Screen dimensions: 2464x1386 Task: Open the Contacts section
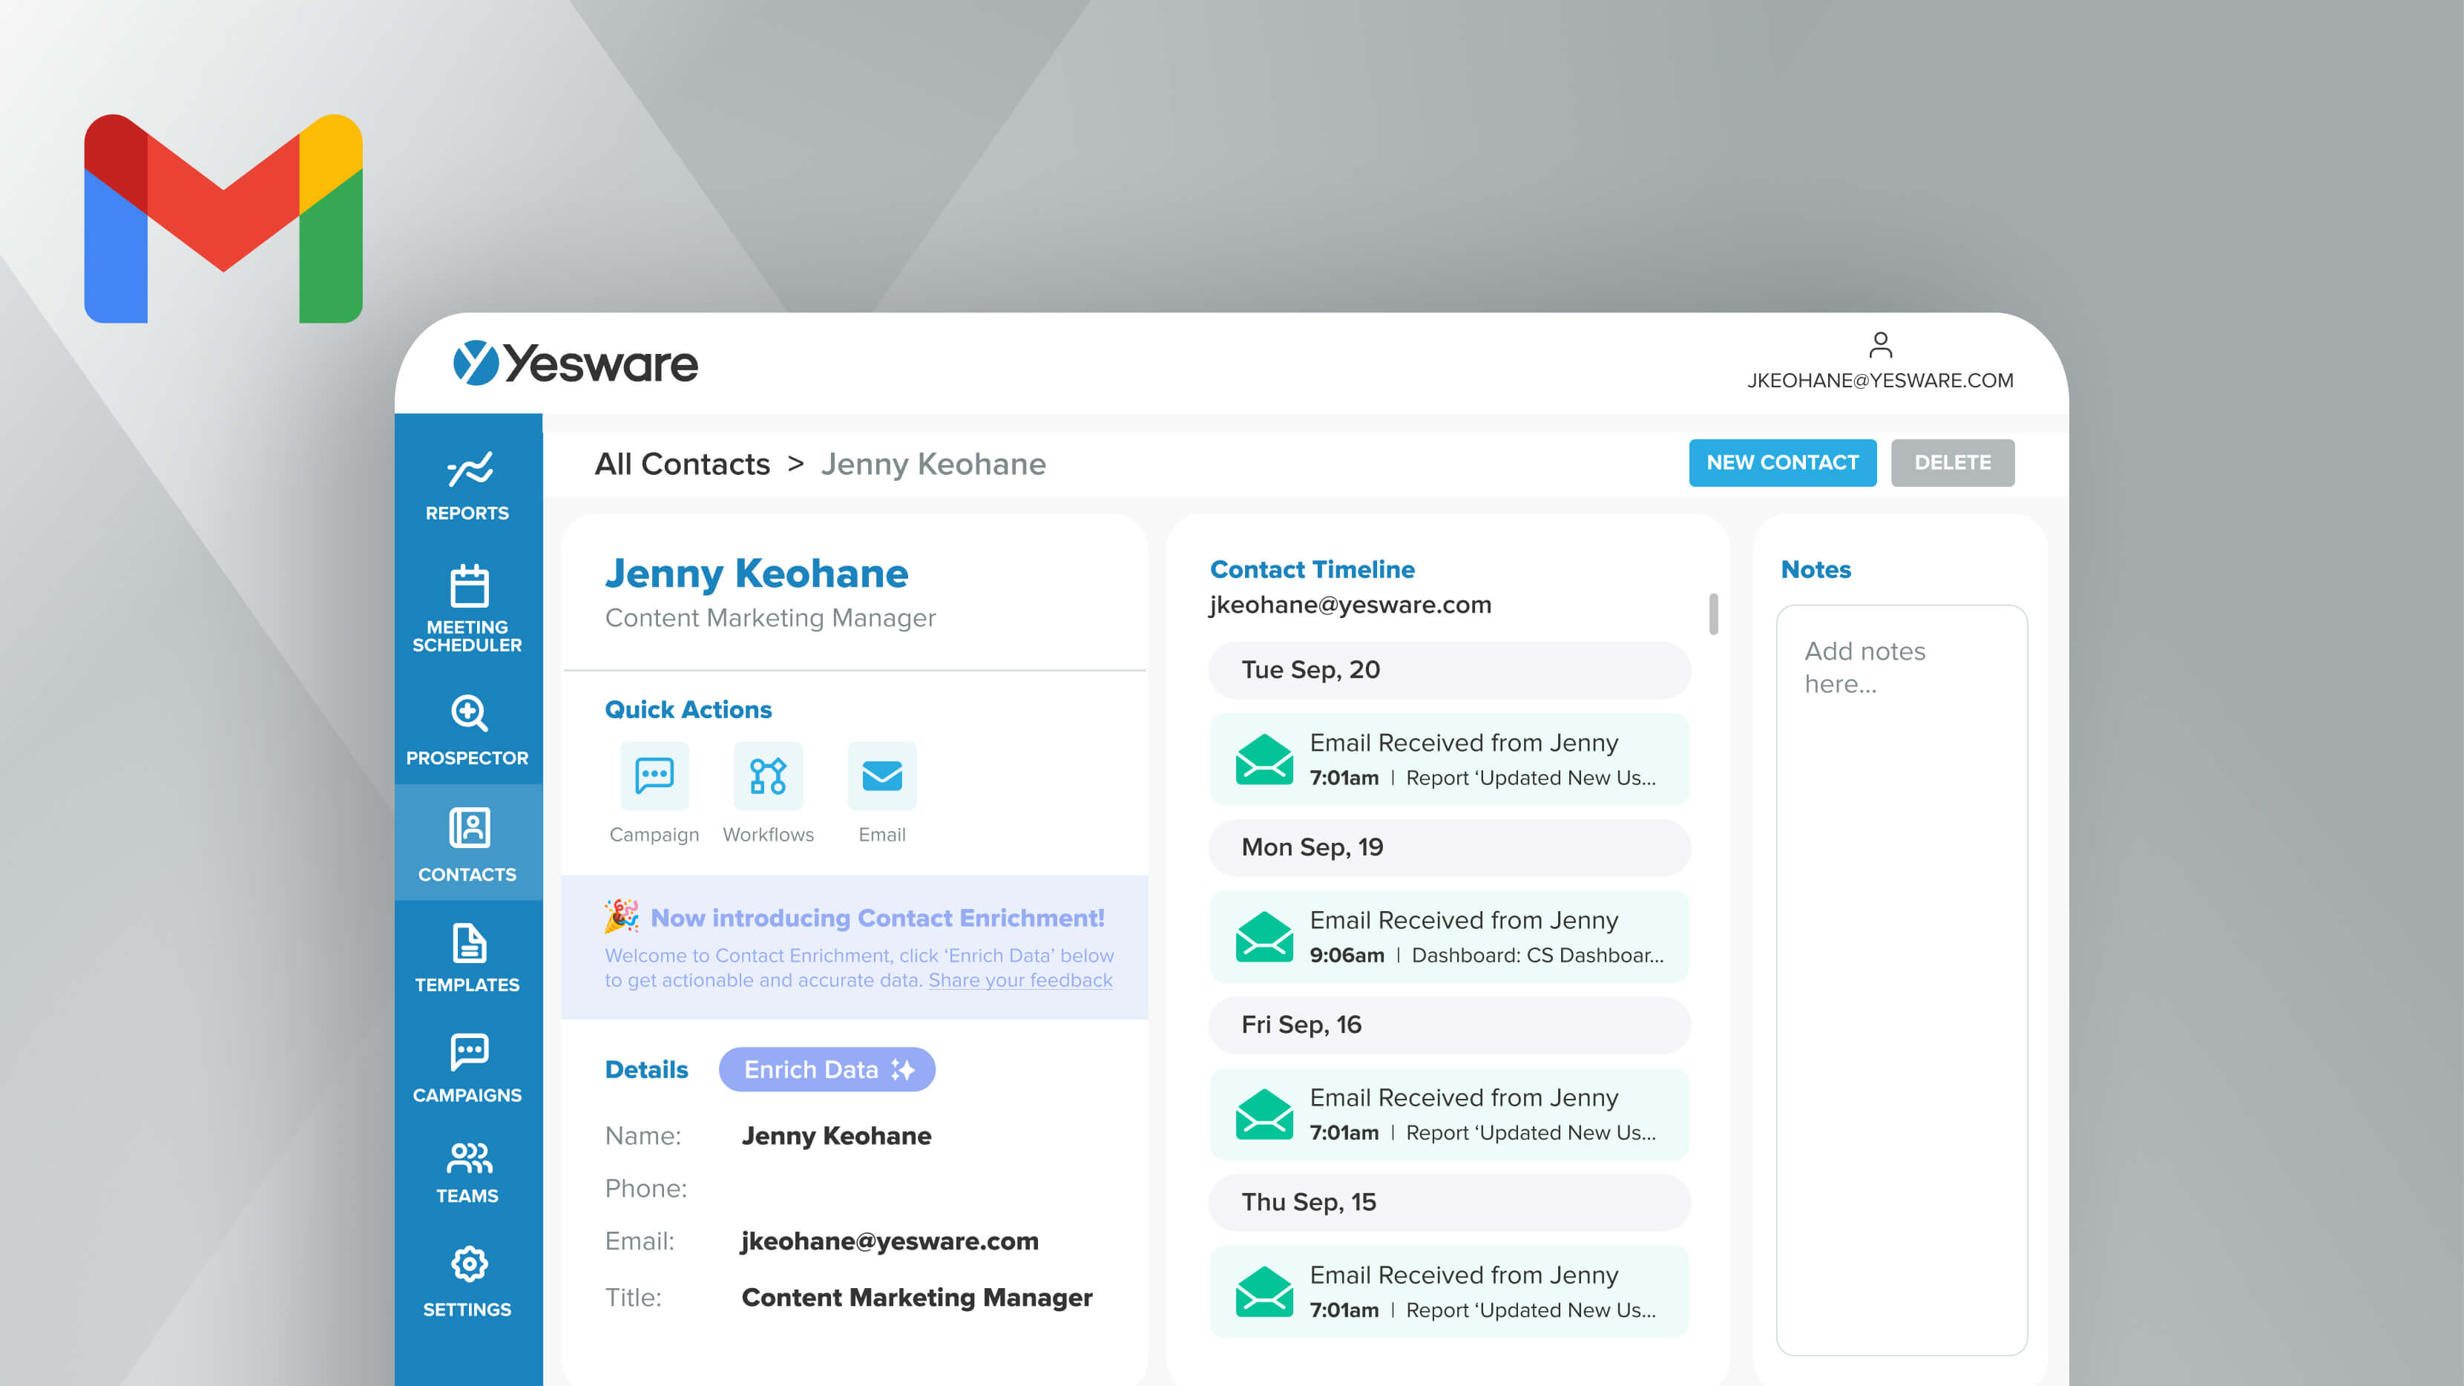coord(467,846)
